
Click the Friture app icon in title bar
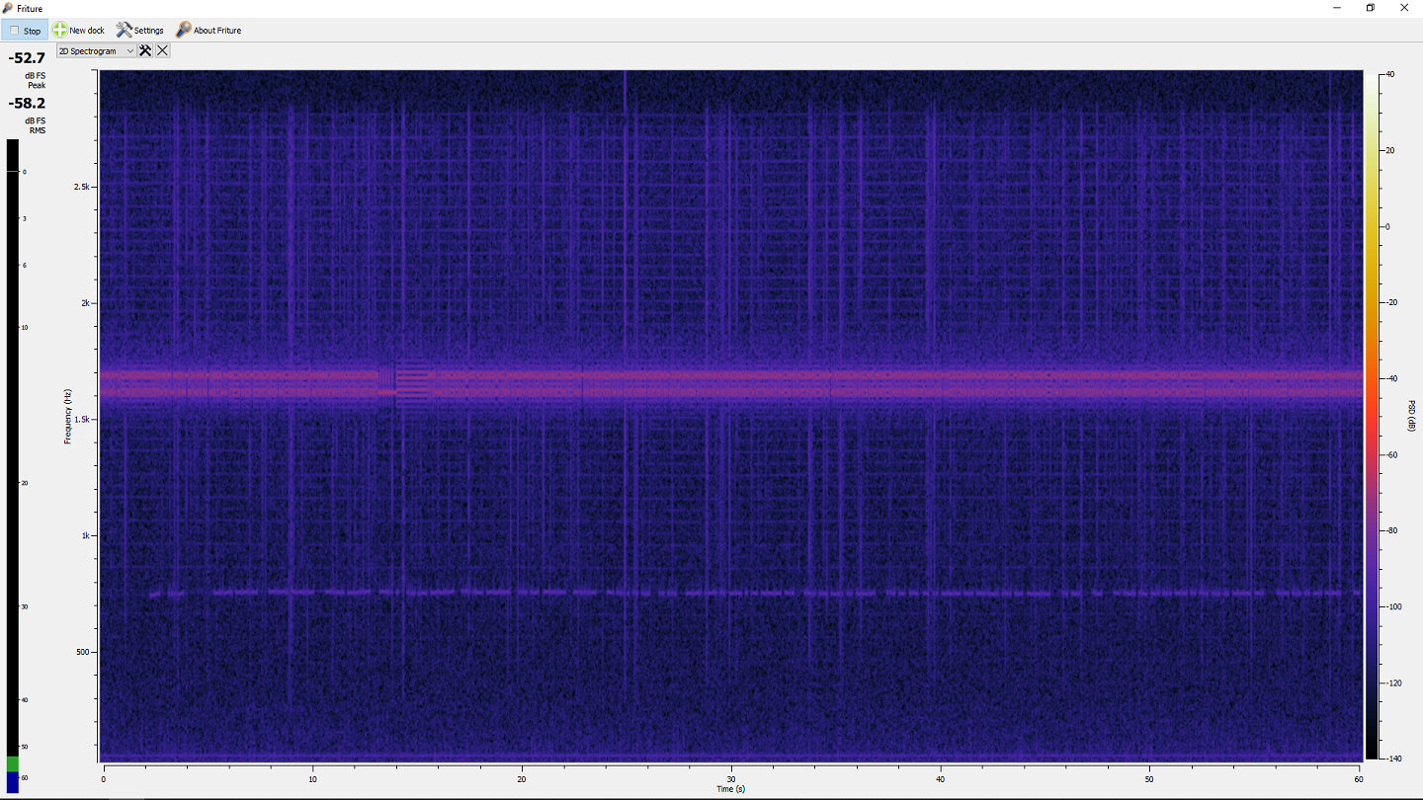pos(8,8)
